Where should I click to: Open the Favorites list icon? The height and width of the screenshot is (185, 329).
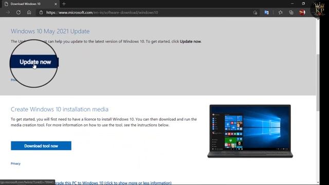click(280, 12)
